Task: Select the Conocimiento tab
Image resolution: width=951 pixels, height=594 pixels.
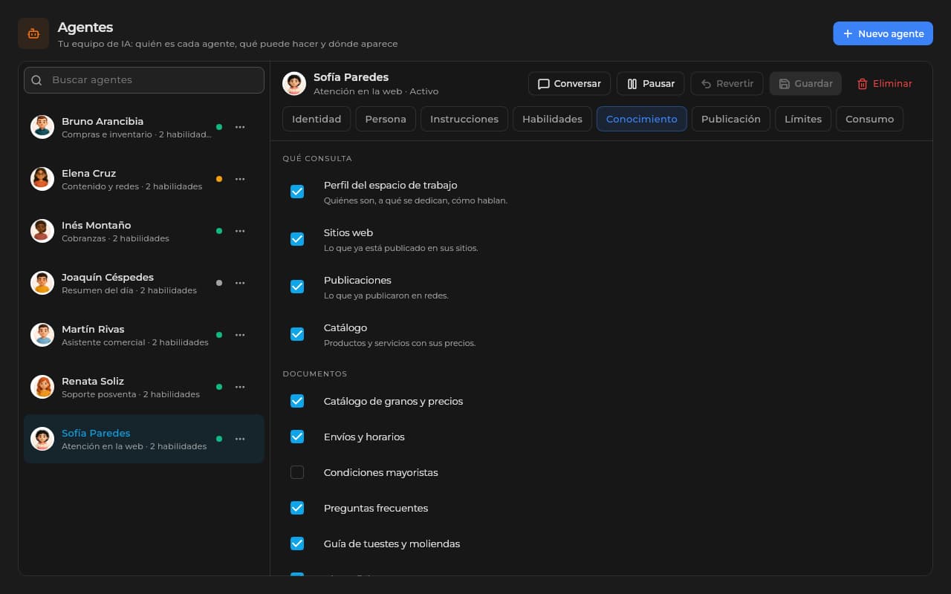Action: [x=642, y=119]
